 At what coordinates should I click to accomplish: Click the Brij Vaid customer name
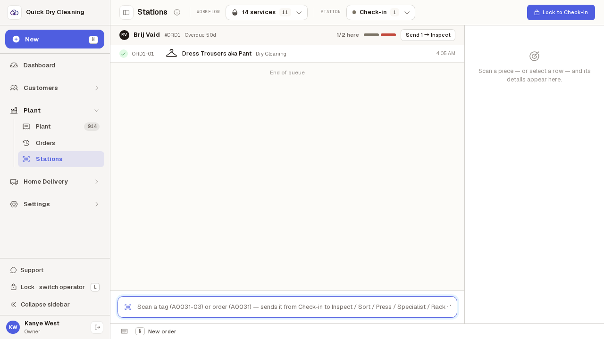point(147,35)
